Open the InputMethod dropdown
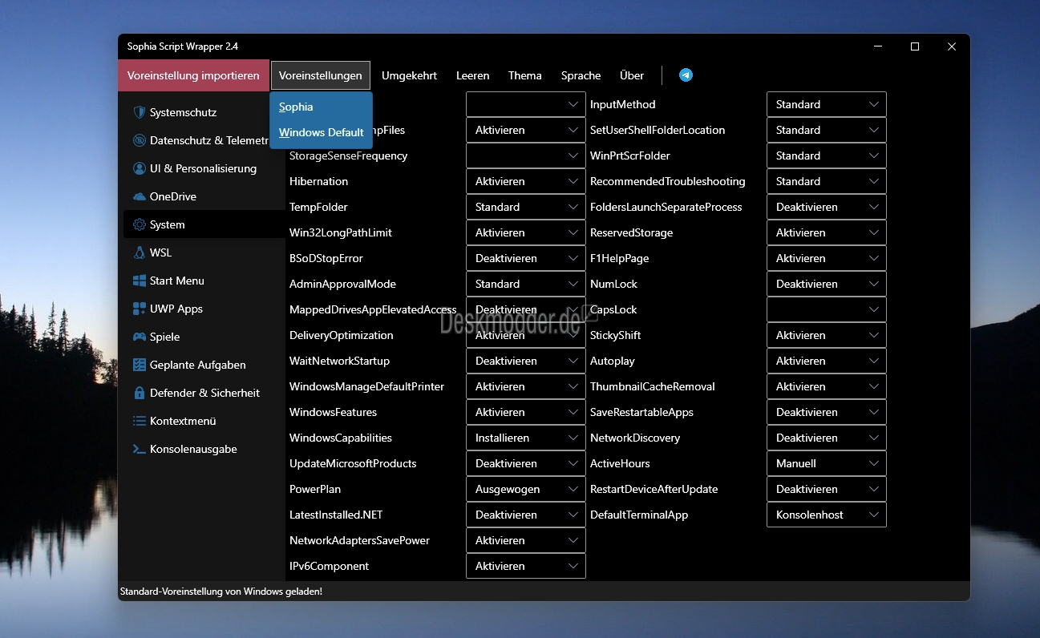This screenshot has height=638, width=1040. (x=827, y=104)
